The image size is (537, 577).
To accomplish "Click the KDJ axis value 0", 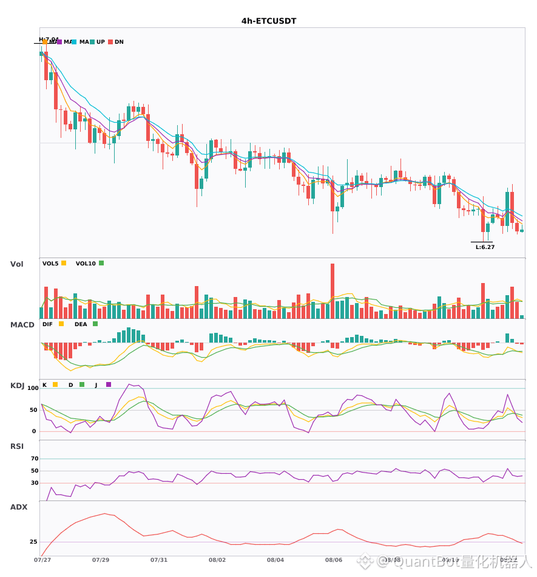I will (x=34, y=431).
